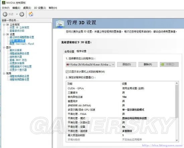
Task: Select the 平滑处理 - 设置 row
Action: [121, 127]
